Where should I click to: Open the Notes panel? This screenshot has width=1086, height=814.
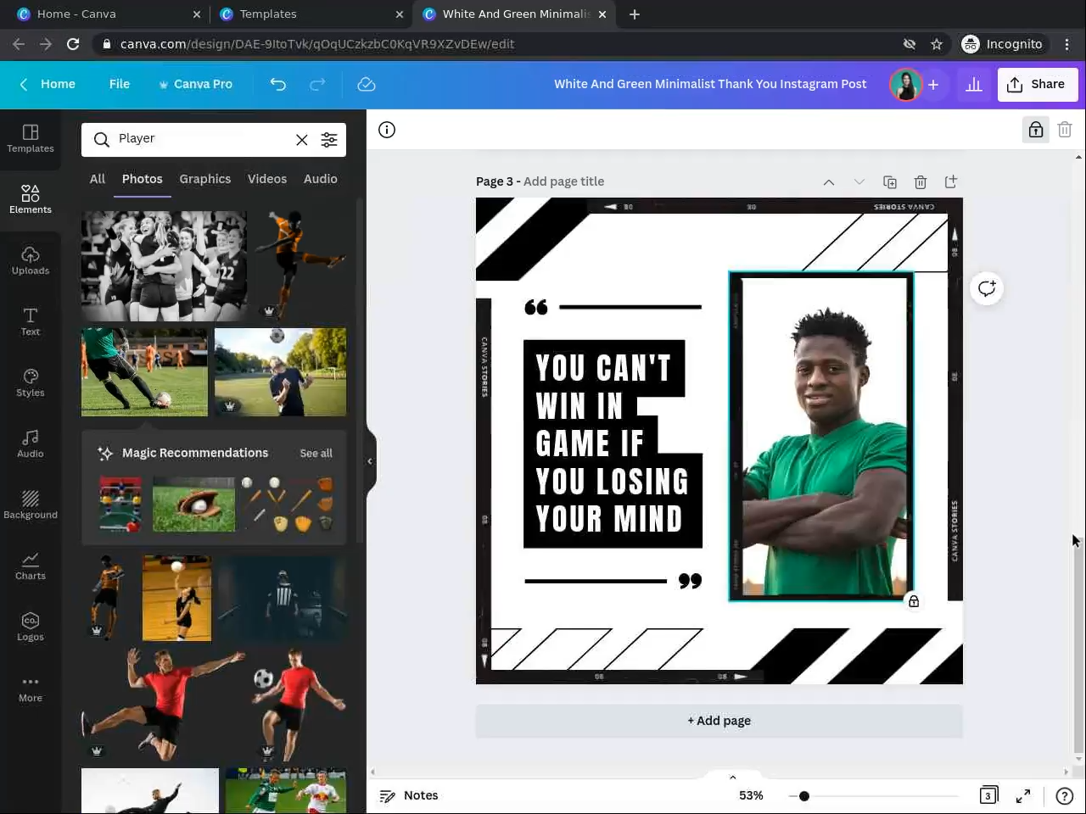[409, 795]
